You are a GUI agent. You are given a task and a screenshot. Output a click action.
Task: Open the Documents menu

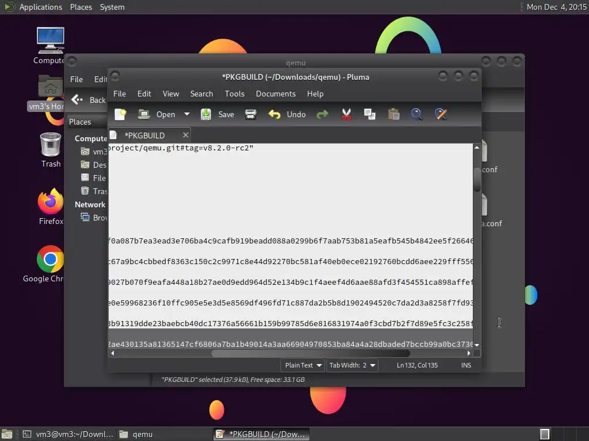276,94
